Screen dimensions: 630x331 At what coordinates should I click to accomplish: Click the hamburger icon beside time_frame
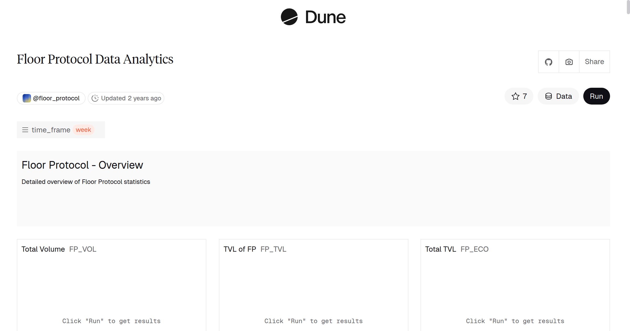click(x=25, y=130)
